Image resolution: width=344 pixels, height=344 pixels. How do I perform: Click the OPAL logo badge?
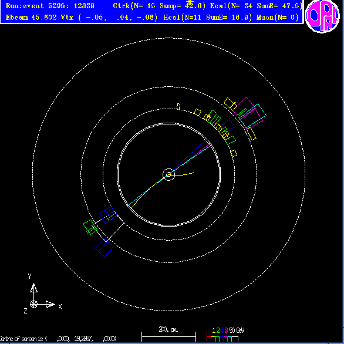click(322, 16)
